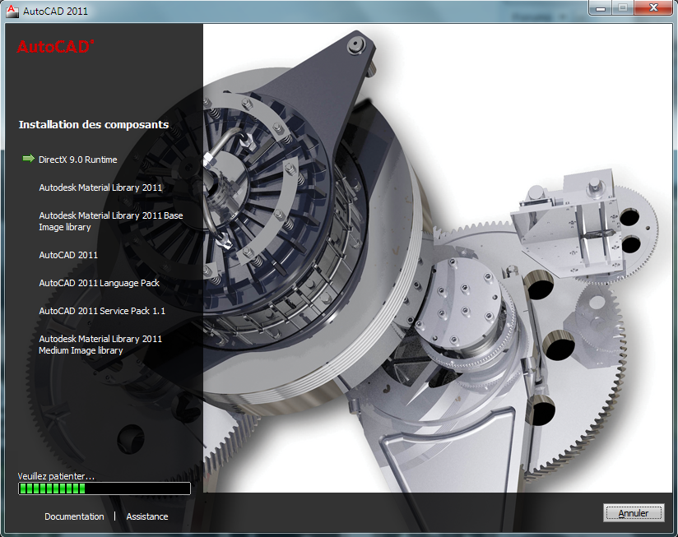
Task: Click the "Veuillez patienter..." status text
Action: click(56, 476)
